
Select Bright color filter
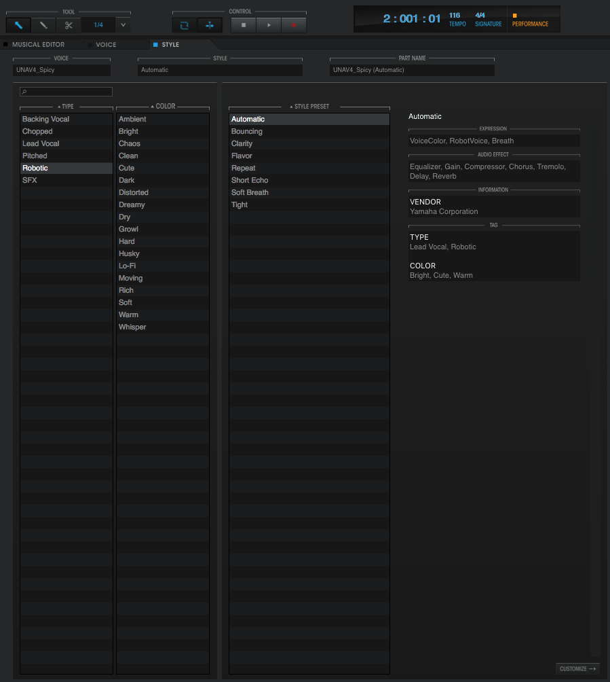point(163,131)
